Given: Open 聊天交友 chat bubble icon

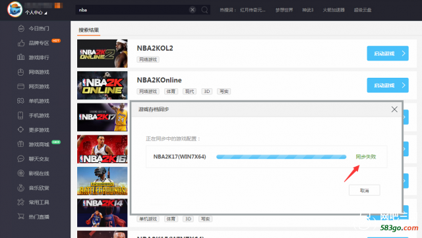Looking at the screenshot, I should pos(20,159).
